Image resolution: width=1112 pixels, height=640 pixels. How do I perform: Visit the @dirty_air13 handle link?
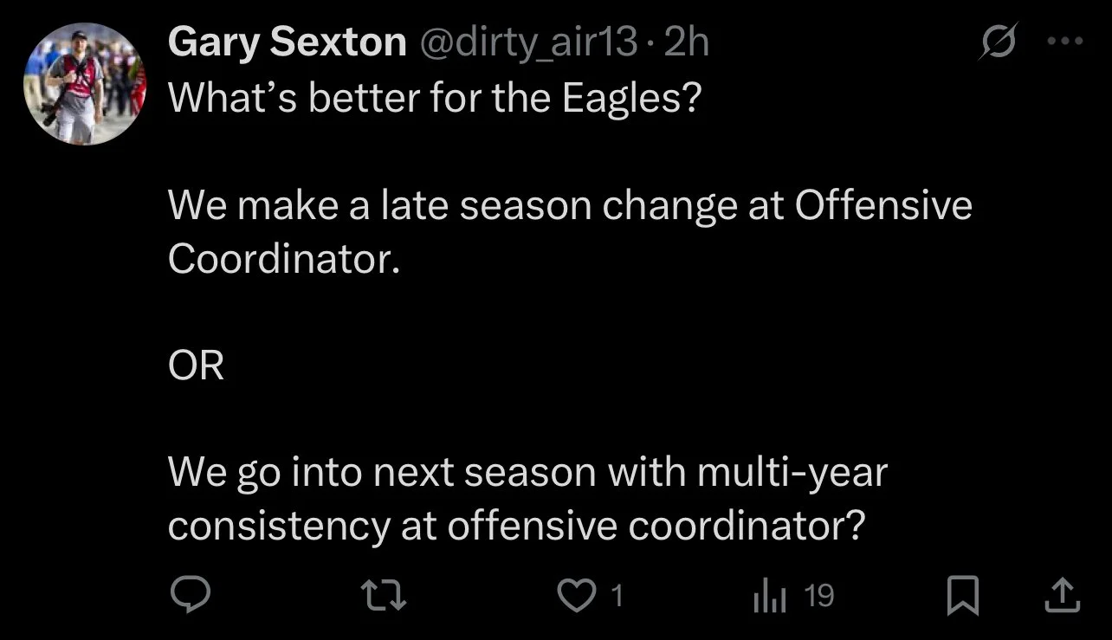[528, 42]
